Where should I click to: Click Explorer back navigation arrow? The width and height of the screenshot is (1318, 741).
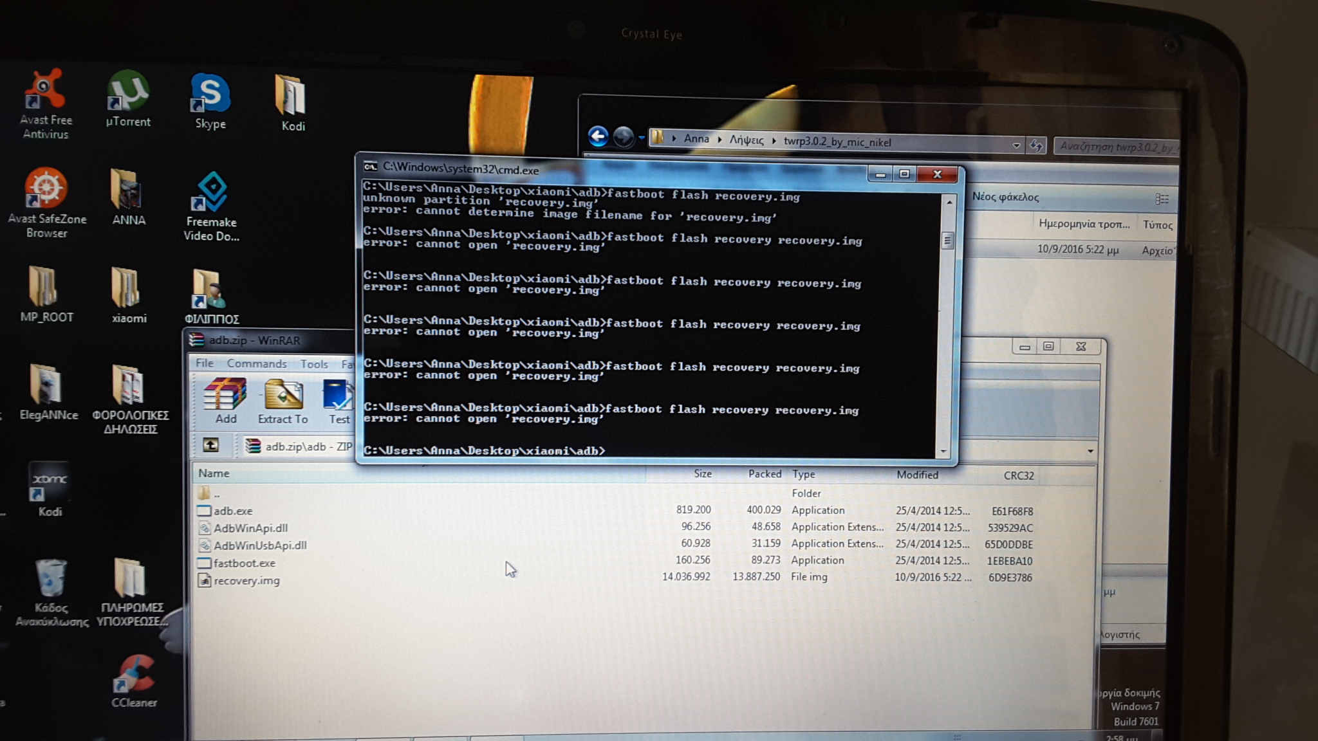tap(598, 136)
